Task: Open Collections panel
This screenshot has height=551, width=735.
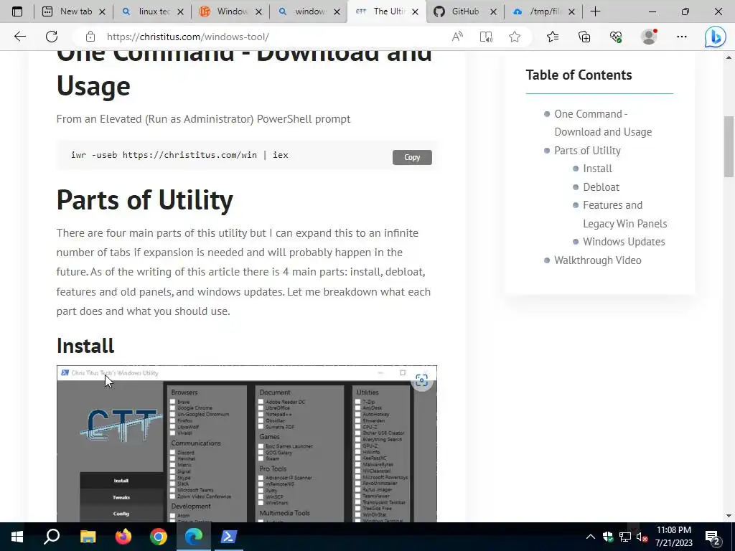Action: [x=584, y=37]
